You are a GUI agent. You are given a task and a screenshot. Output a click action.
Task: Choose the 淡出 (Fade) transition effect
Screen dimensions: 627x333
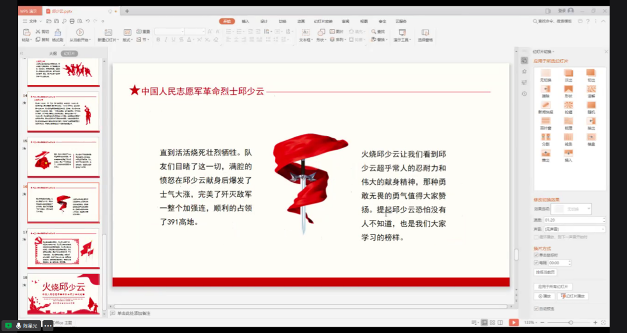(x=568, y=74)
